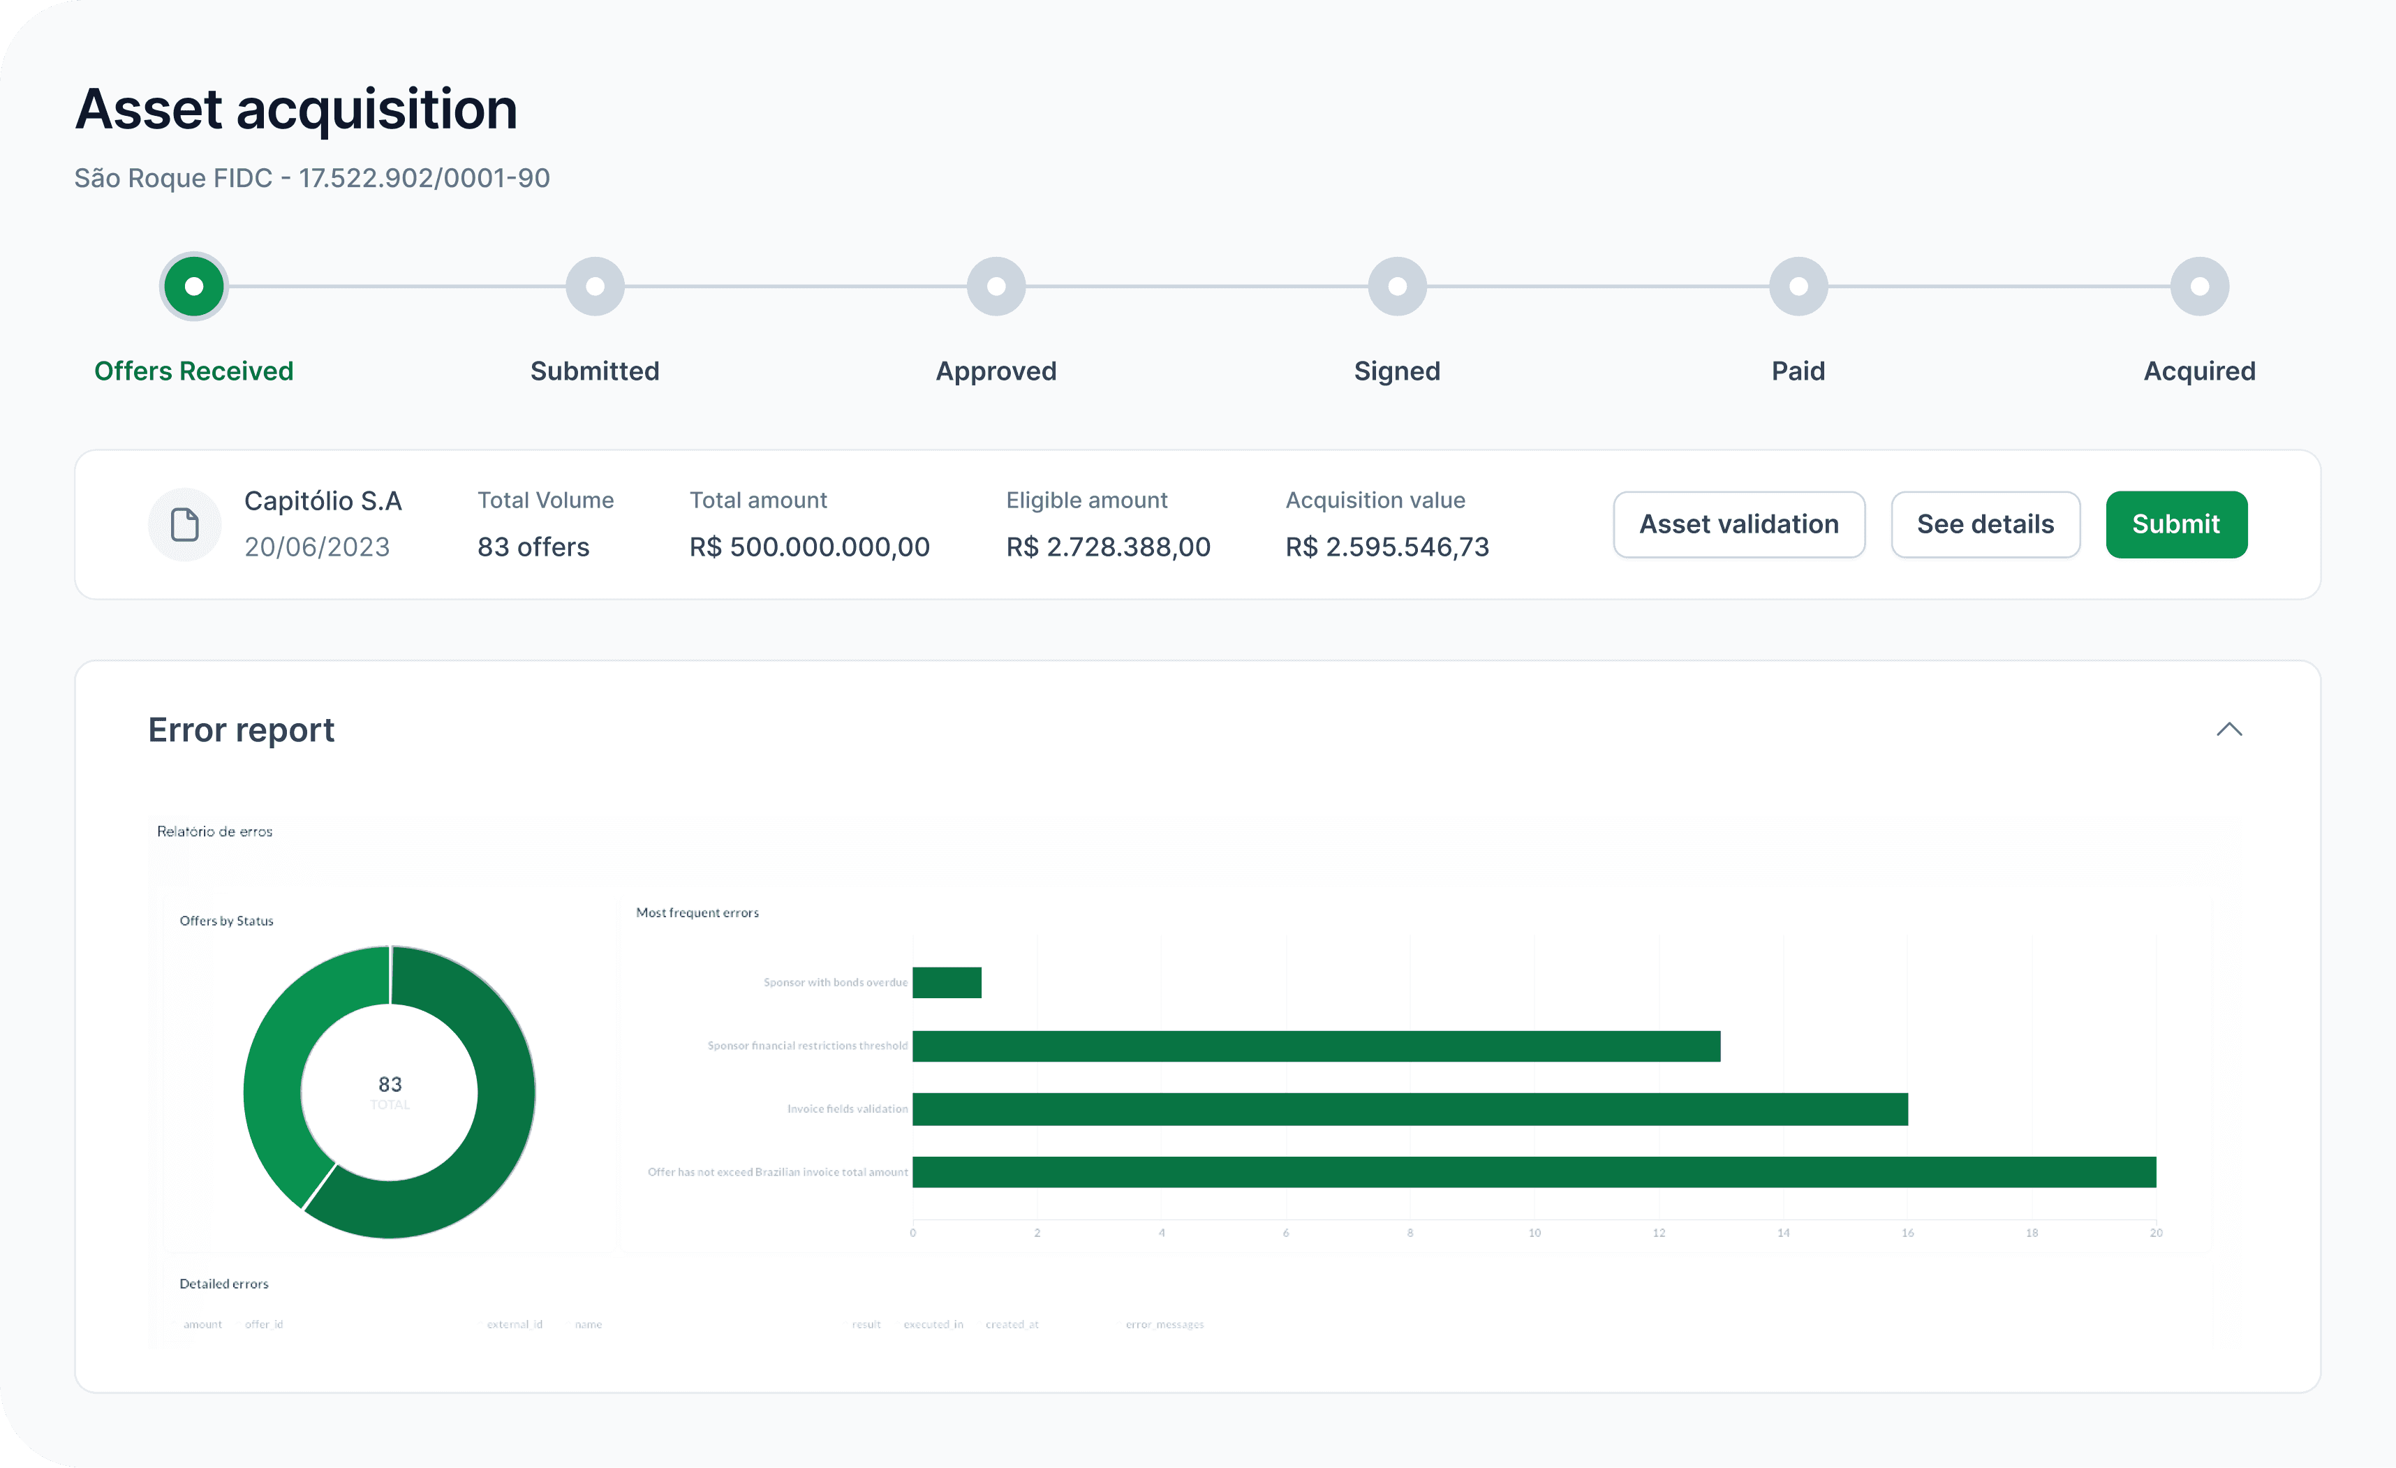Click the Signed step circle

coord(1398,287)
